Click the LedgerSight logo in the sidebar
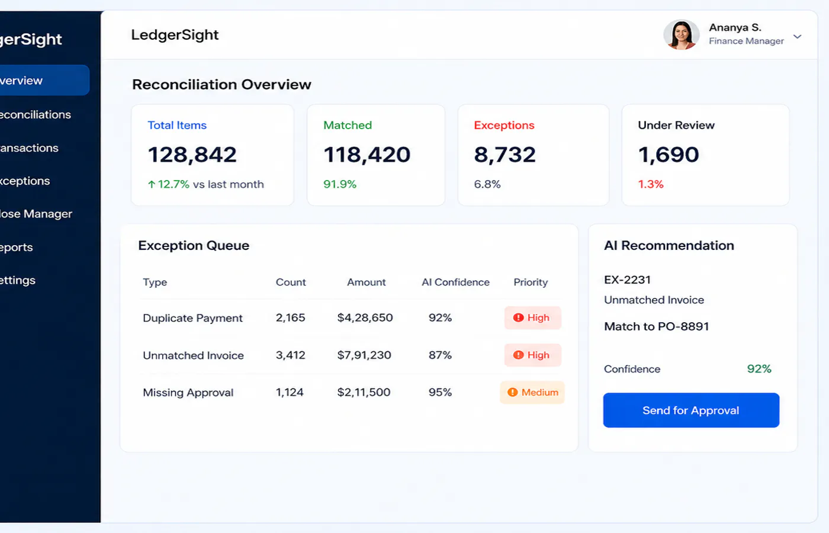Viewport: 829px width, 533px height. point(31,39)
